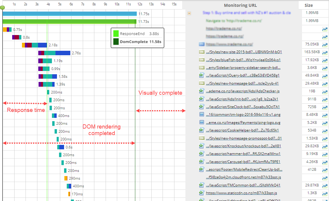Click the cloudfront.net k33spt.js link
Screen dimensions: 329x201
tap(243, 177)
